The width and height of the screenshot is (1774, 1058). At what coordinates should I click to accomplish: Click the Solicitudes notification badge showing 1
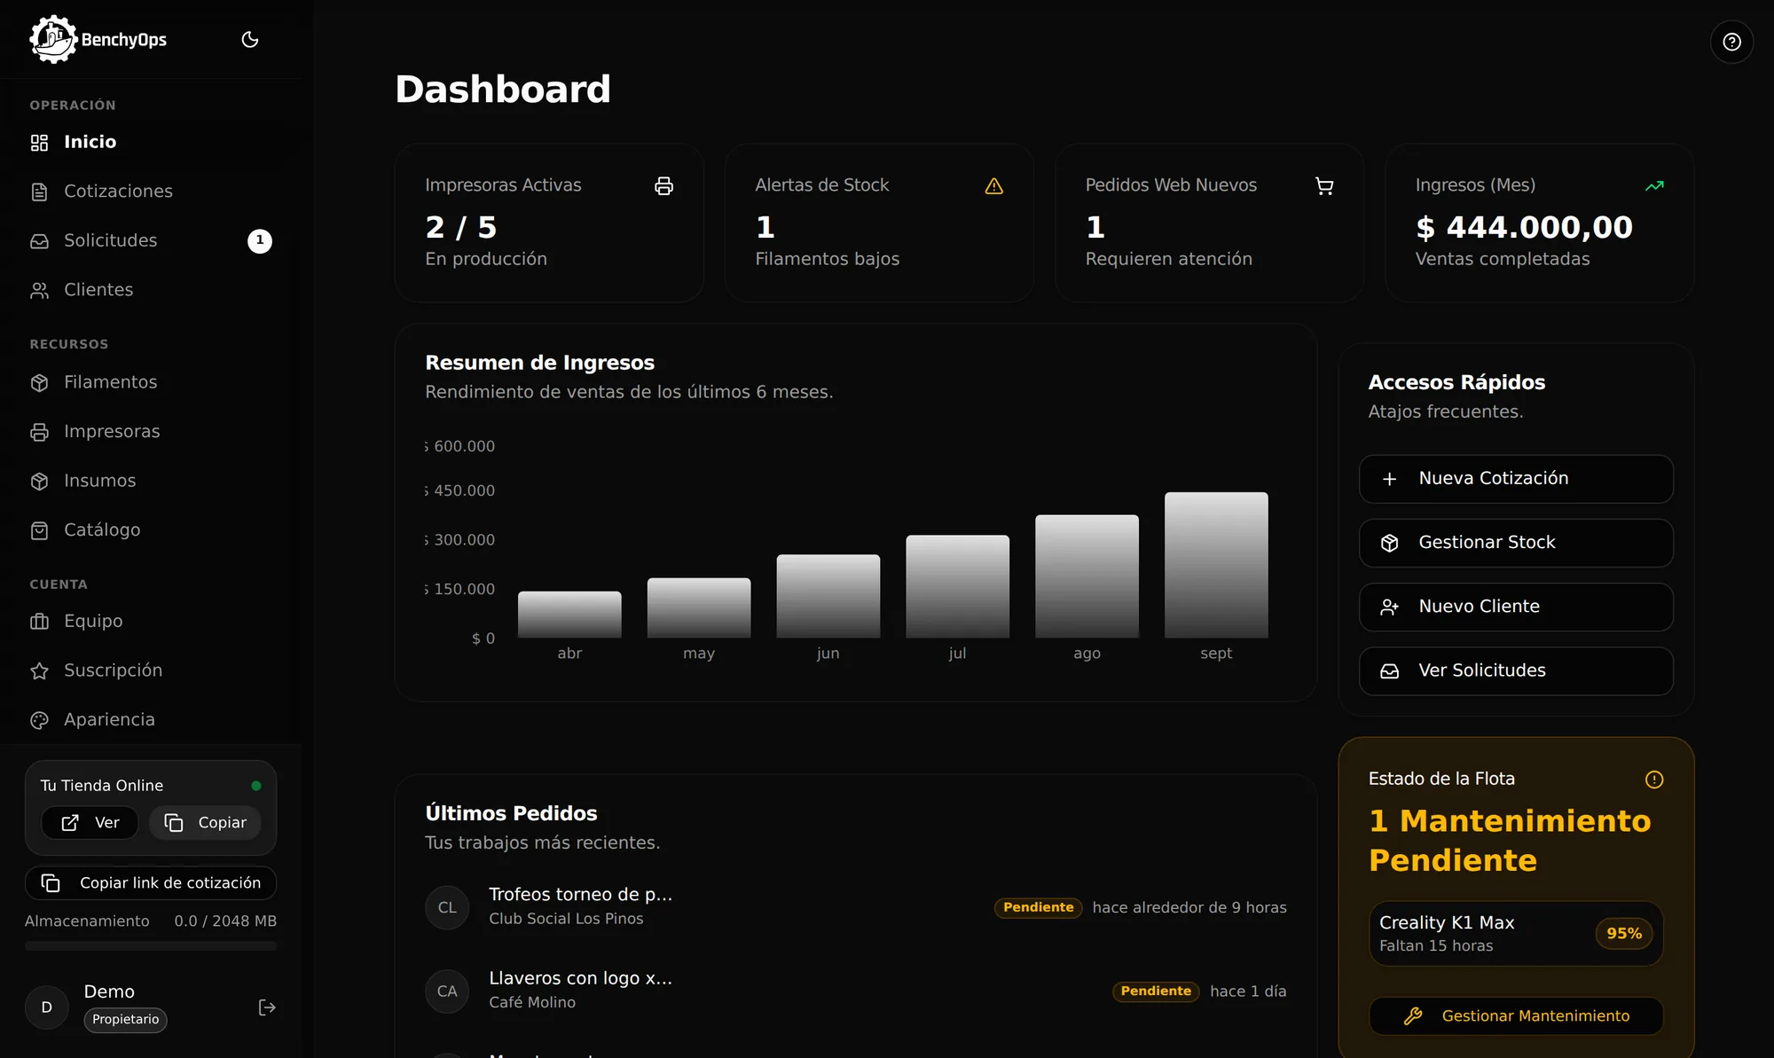(260, 240)
